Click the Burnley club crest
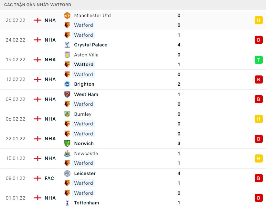 pyautogui.click(x=68, y=114)
